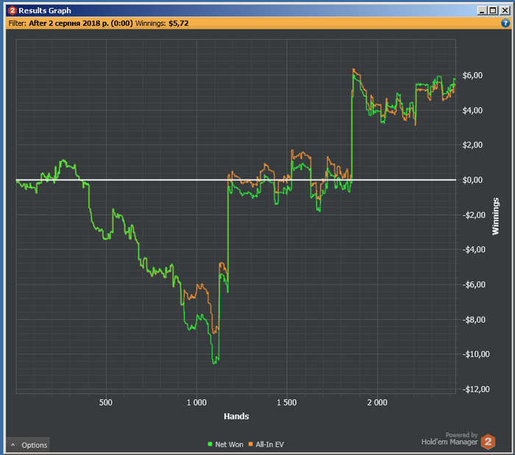Click the 2 000 hands axis label

[x=377, y=403]
